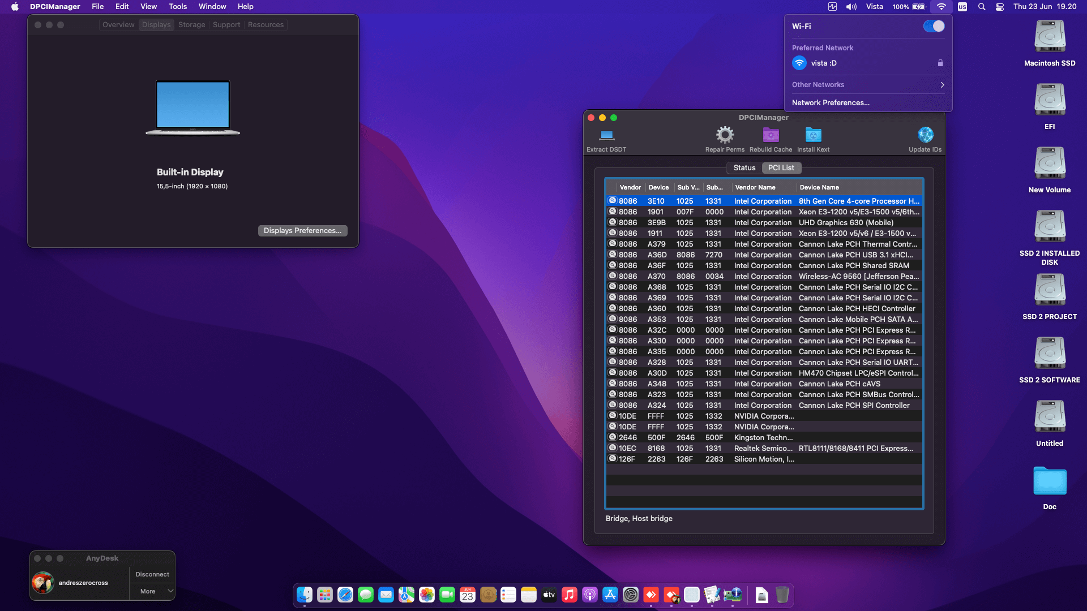This screenshot has height=611, width=1087.
Task: Select the SSD 2 PROJECT drive icon
Action: pos(1050,290)
